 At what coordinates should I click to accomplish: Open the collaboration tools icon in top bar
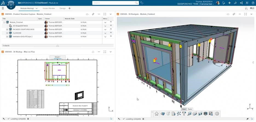pyautogui.click(x=247, y=3)
